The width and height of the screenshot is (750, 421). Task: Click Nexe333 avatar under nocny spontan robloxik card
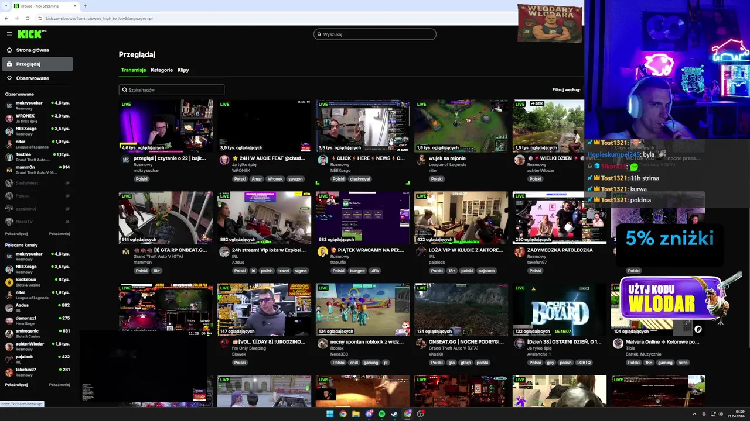tap(323, 343)
